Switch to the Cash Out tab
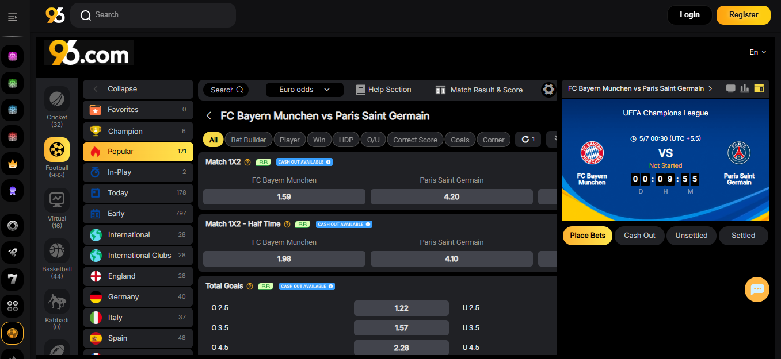 [639, 236]
